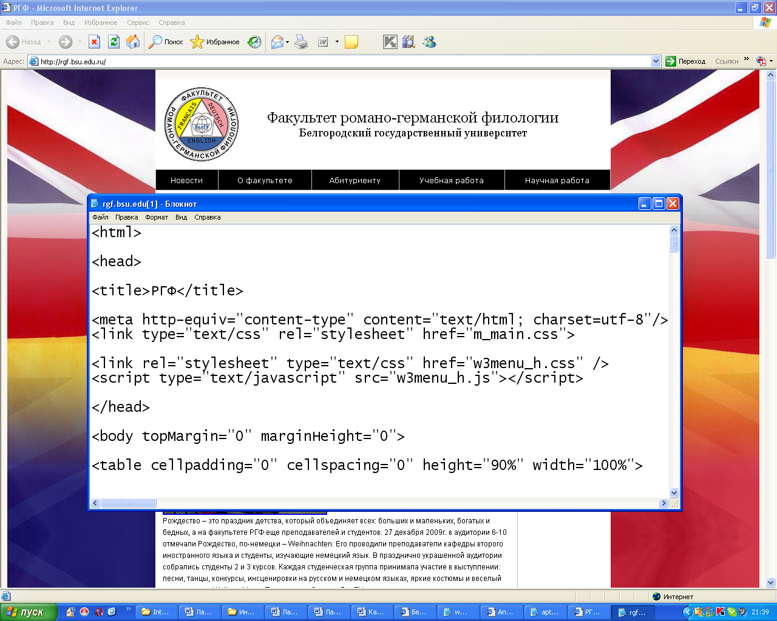Screen dimensions: 777x621
Task: Expand quick launch overflow chevron
Action: (x=128, y=609)
